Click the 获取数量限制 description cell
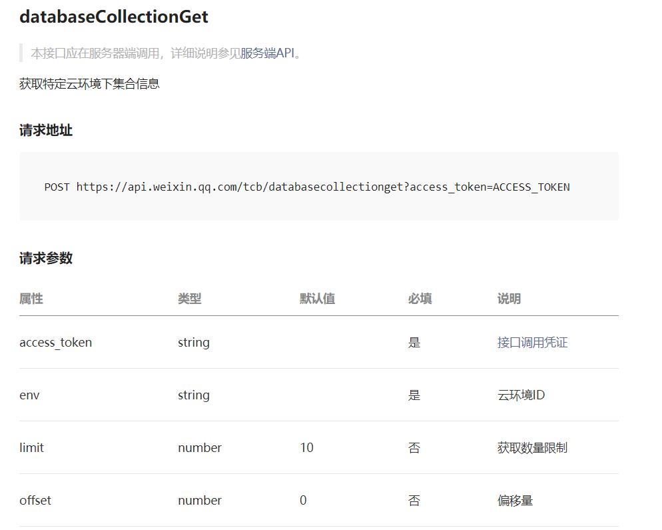662x530 pixels. 532,447
